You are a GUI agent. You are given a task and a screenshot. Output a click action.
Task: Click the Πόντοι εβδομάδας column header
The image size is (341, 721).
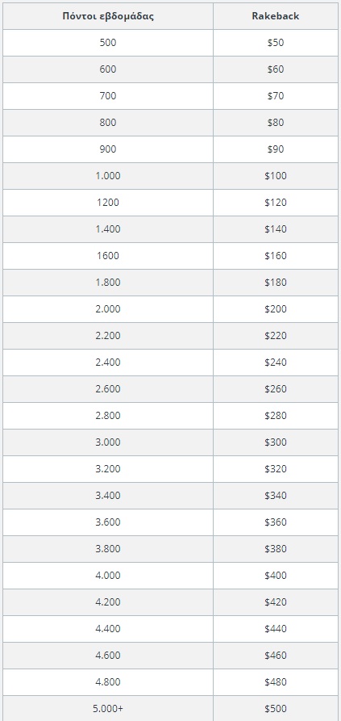tap(108, 16)
